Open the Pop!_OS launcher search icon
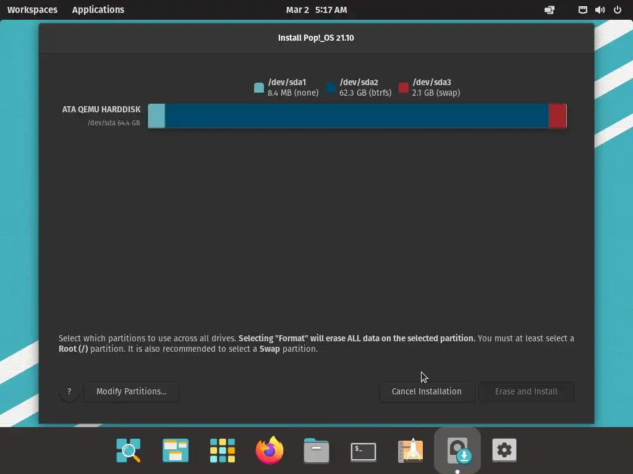This screenshot has width=633, height=474. (129, 450)
